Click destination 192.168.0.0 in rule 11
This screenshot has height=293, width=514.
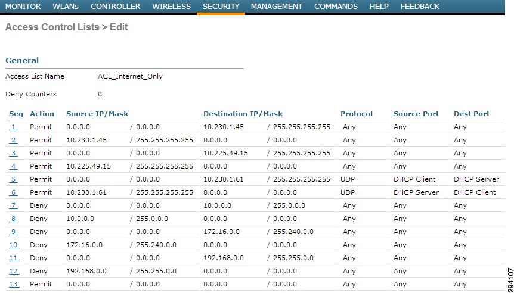[224, 258]
